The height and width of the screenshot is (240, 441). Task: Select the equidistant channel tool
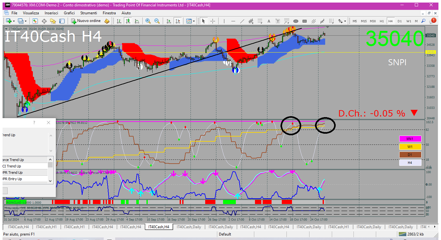coord(251,21)
